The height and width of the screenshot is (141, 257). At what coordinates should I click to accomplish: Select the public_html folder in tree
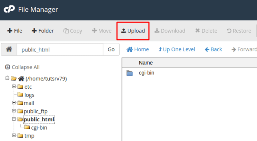pyautogui.click(x=39, y=120)
